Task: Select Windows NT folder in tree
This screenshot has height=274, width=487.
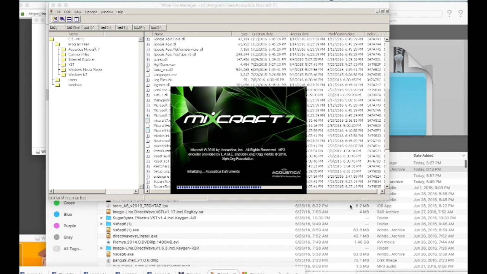Action: pyautogui.click(x=78, y=75)
